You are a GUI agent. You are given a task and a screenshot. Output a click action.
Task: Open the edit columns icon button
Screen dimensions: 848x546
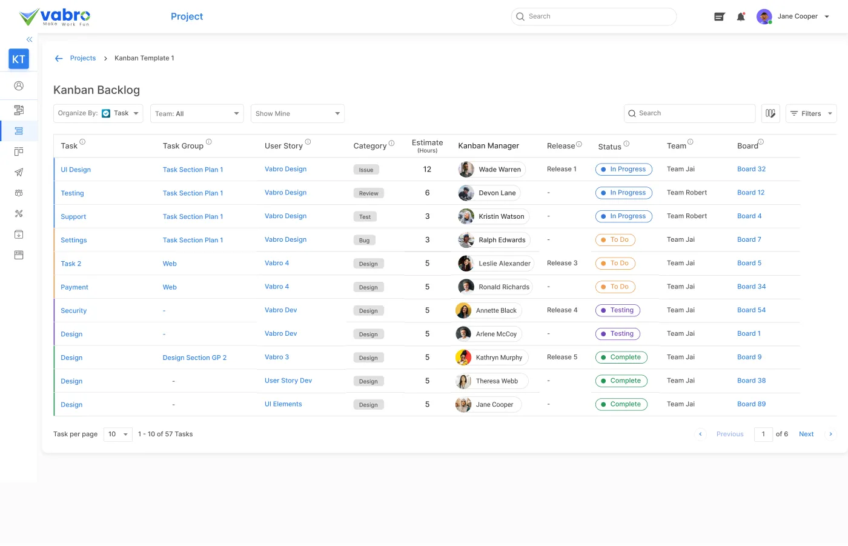click(770, 113)
